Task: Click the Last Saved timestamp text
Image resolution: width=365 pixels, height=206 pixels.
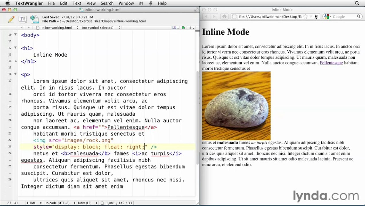Action: coord(68,17)
